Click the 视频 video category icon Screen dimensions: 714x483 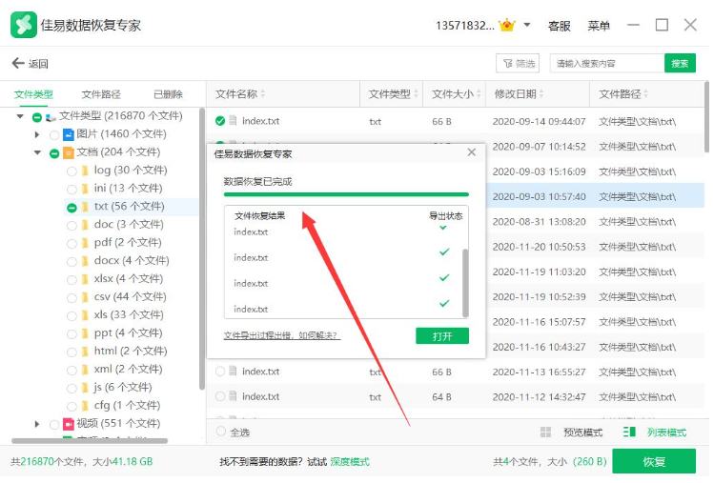68,424
